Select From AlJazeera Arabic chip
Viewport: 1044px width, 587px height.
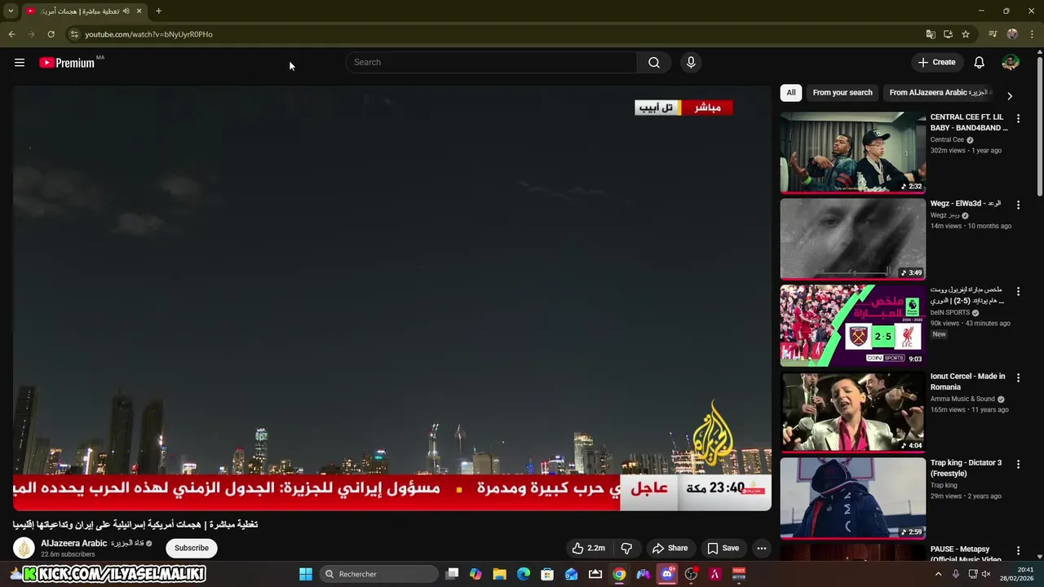[x=938, y=92]
